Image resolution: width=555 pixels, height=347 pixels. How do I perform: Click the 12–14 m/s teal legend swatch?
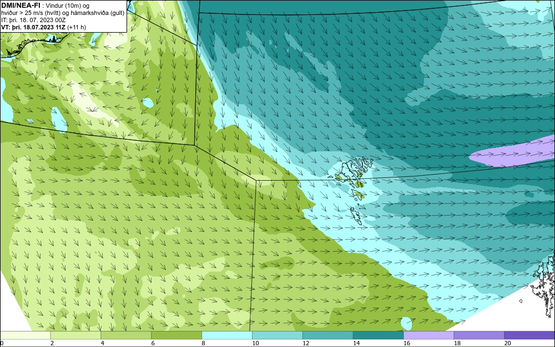328,335
